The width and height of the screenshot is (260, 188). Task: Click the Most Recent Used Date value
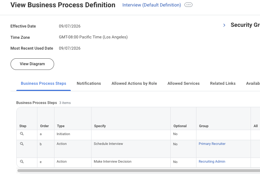click(70, 48)
